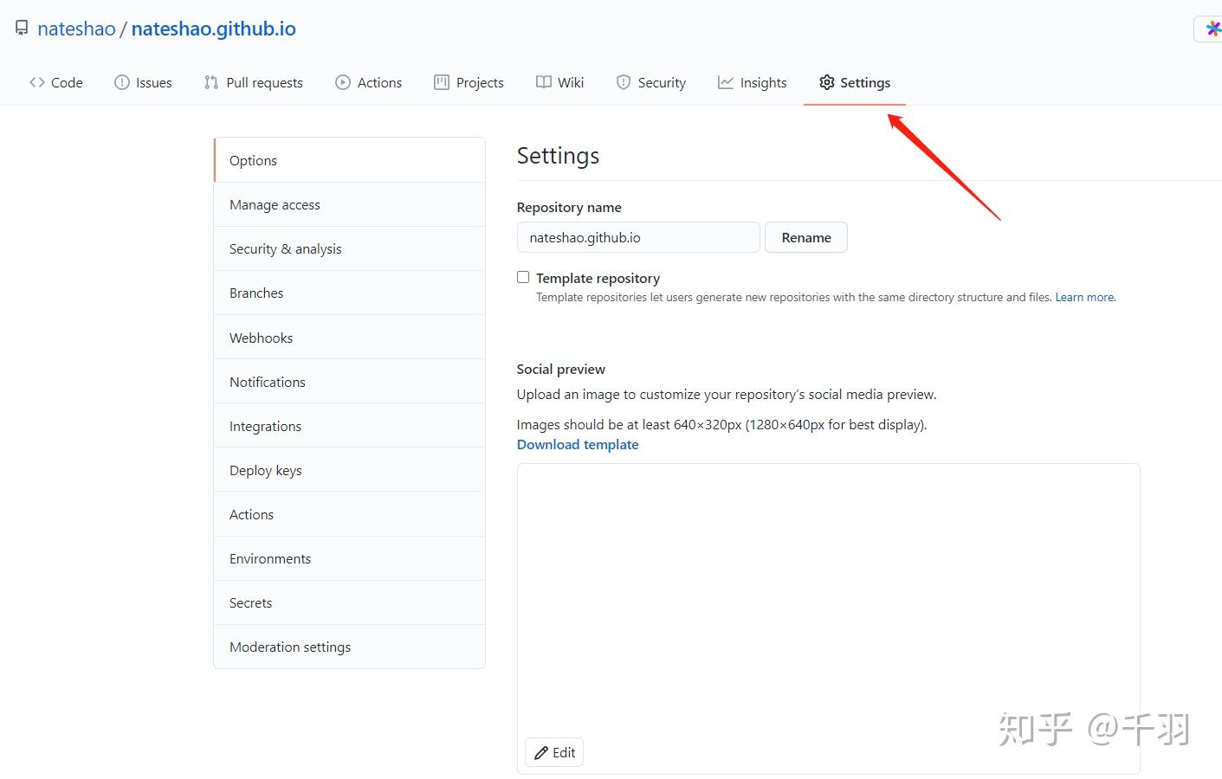Open the nateshao.github.io repository link
Viewport: 1222px width, 779px height.
(213, 29)
